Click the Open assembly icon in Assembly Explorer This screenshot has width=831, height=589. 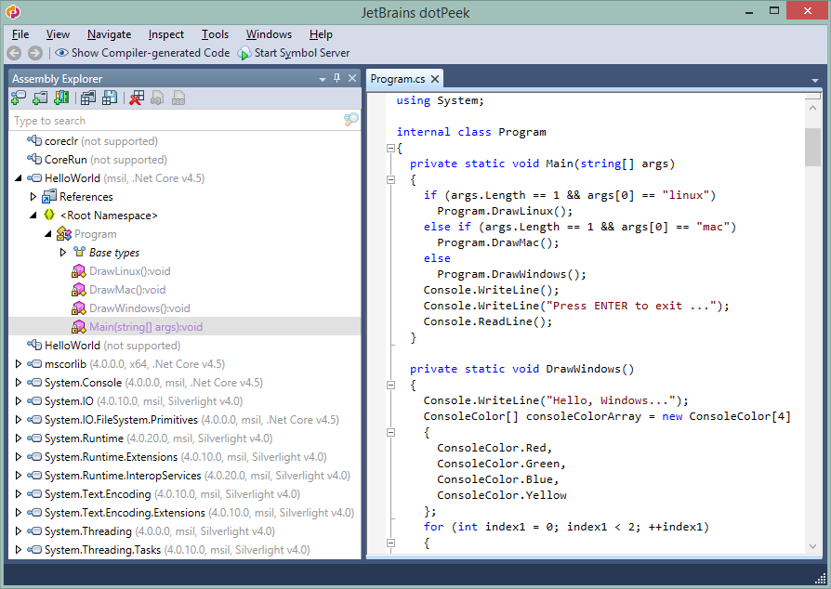point(18,98)
